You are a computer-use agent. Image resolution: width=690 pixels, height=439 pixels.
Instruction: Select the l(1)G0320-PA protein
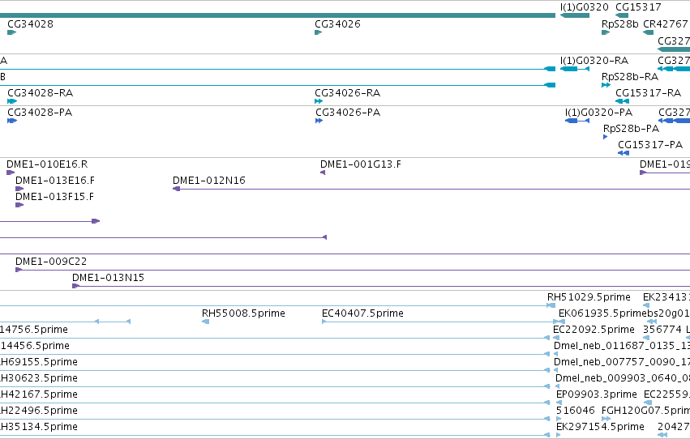tap(598, 113)
